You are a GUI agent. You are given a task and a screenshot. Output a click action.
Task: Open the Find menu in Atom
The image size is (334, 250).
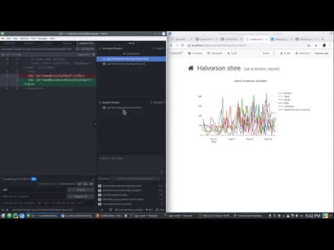click(33, 38)
